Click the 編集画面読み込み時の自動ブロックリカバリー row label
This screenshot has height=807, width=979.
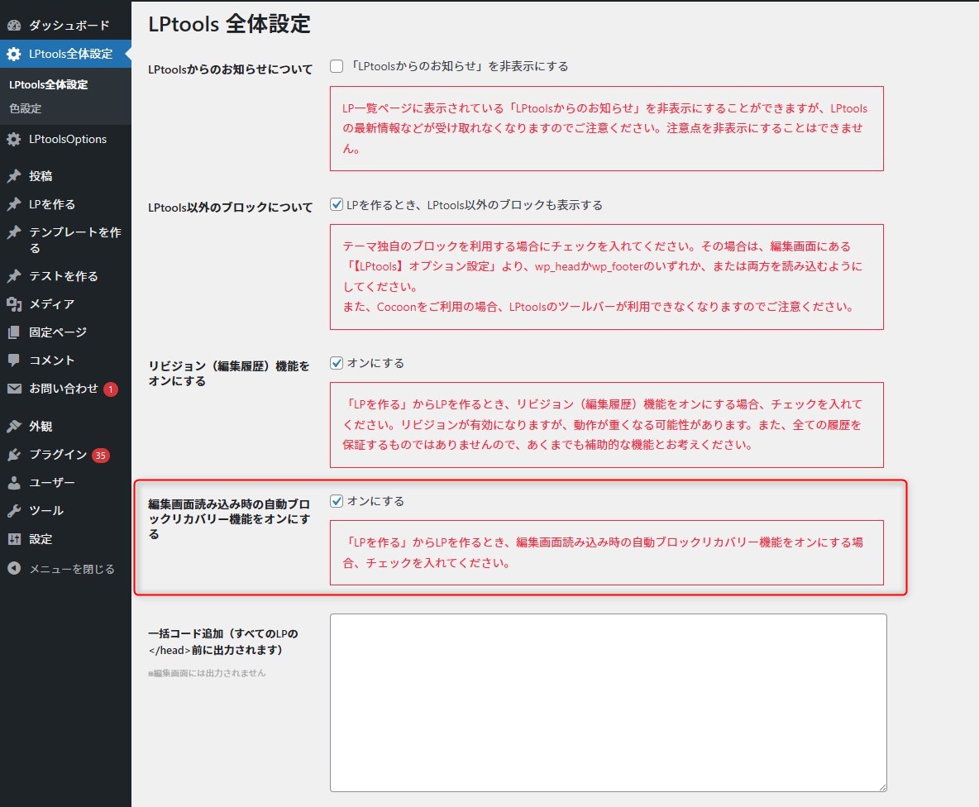pyautogui.click(x=229, y=518)
